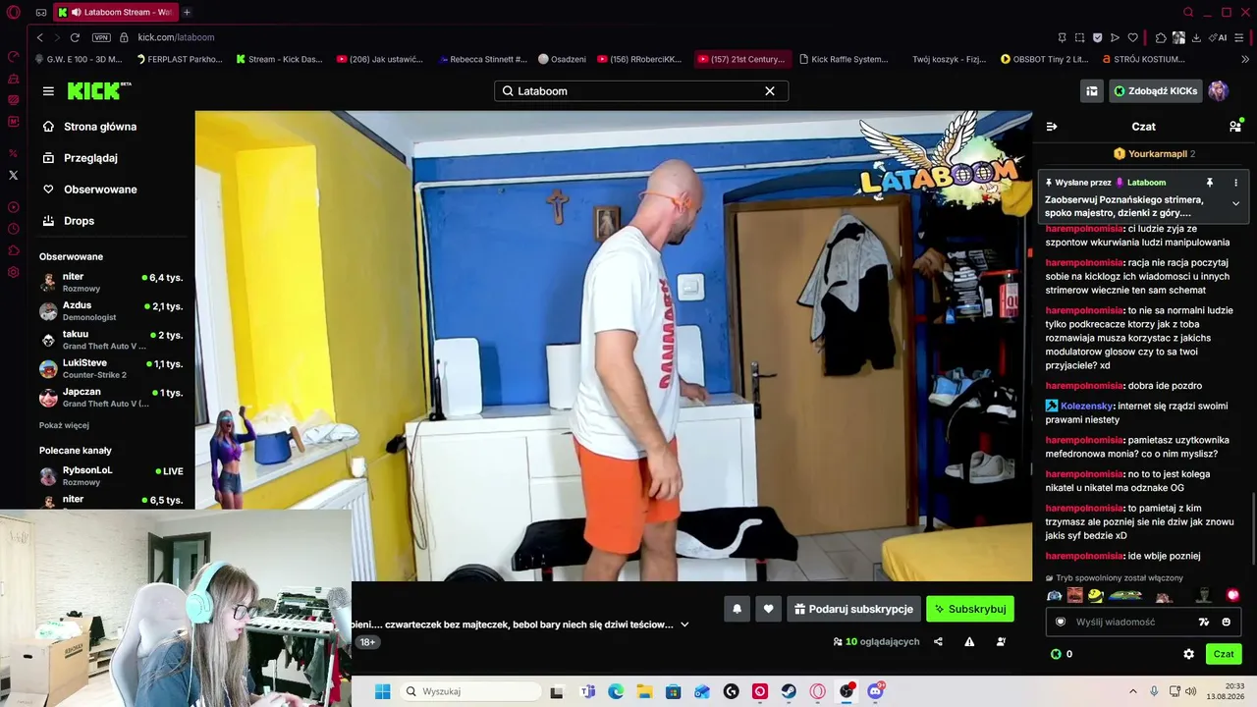Report the stream with the warning icon
The width and height of the screenshot is (1257, 707).
(969, 642)
